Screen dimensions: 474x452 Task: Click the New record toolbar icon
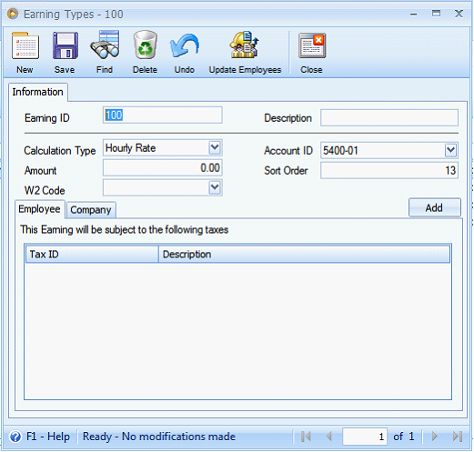25,45
